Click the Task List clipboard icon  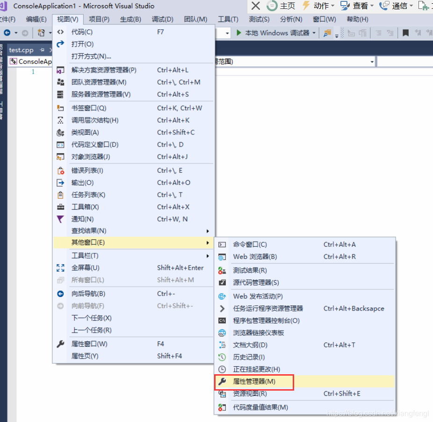60,195
